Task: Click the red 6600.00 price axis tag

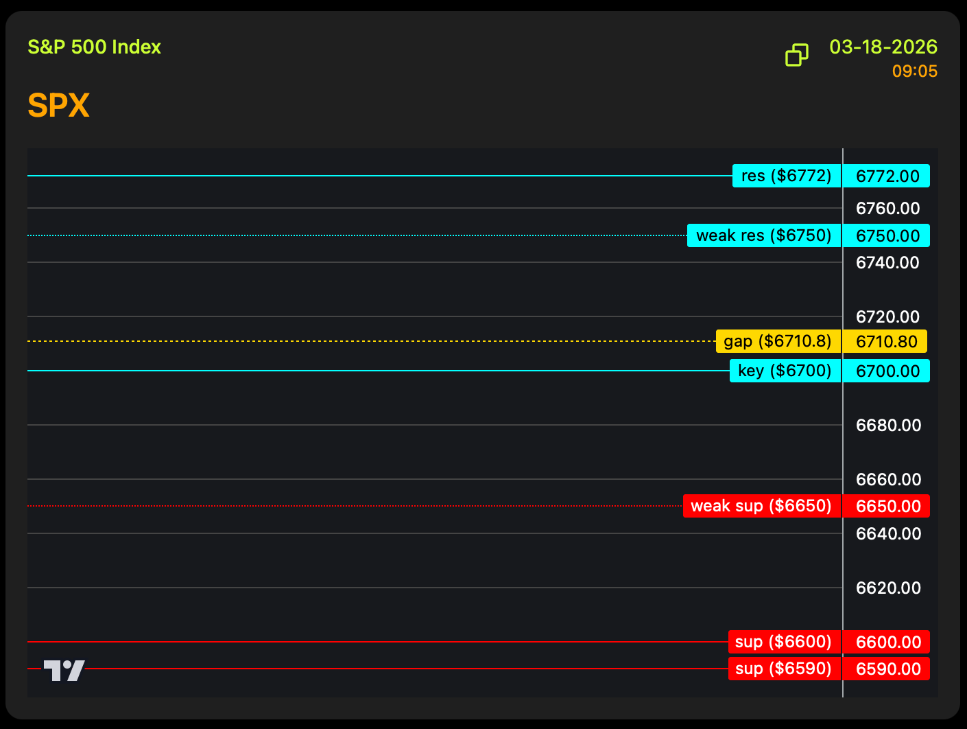Action: coord(887,642)
